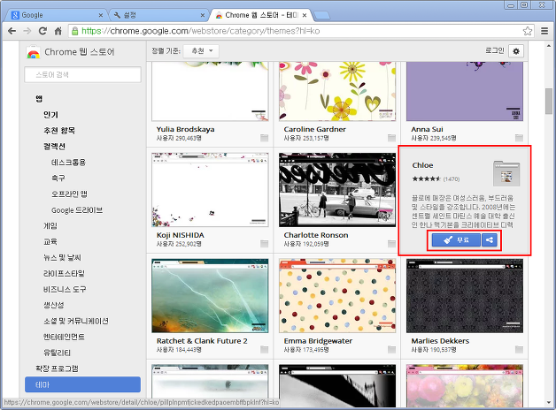Switch to the 설정 tab
The width and height of the screenshot is (556, 410).
point(158,15)
